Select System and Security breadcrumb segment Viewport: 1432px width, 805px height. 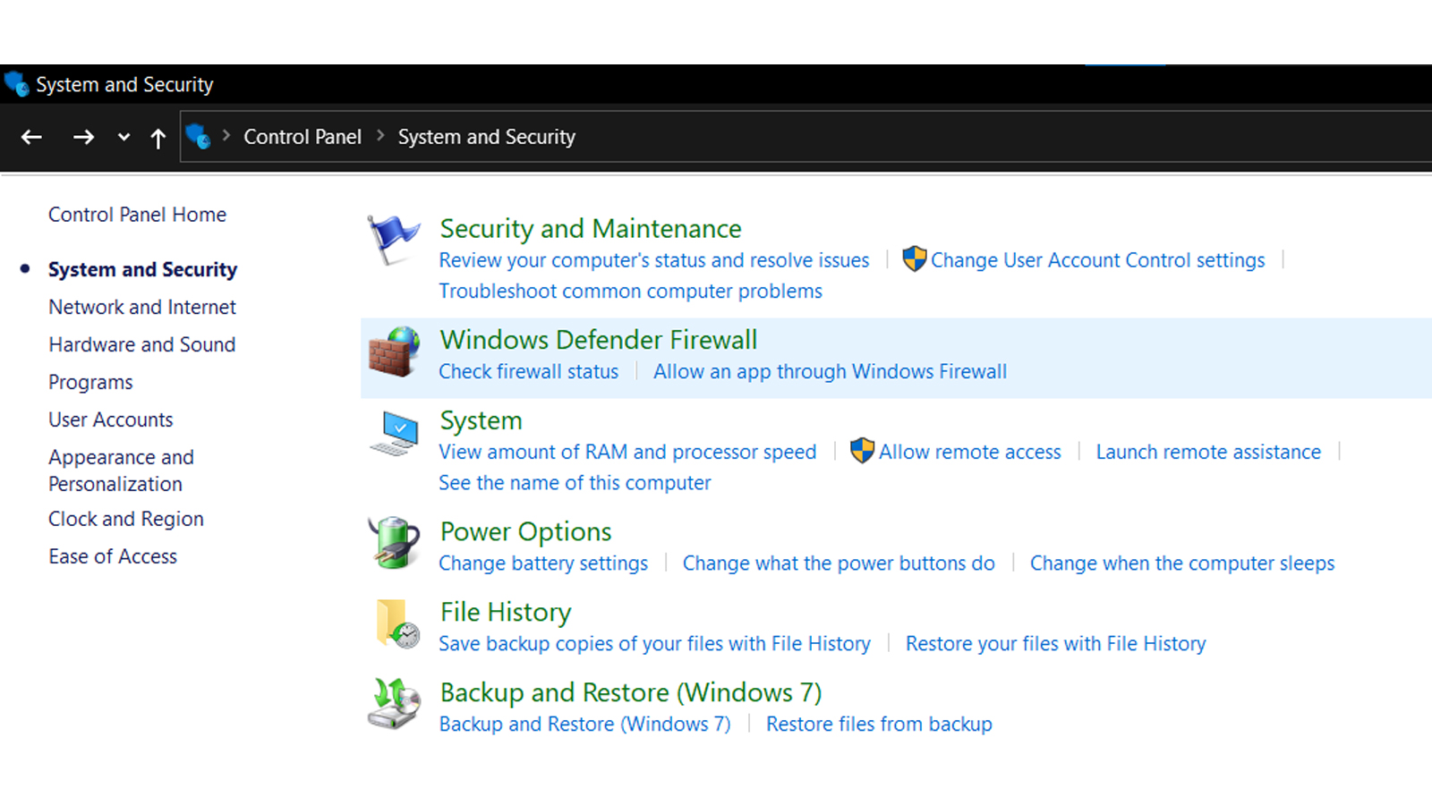(x=487, y=137)
